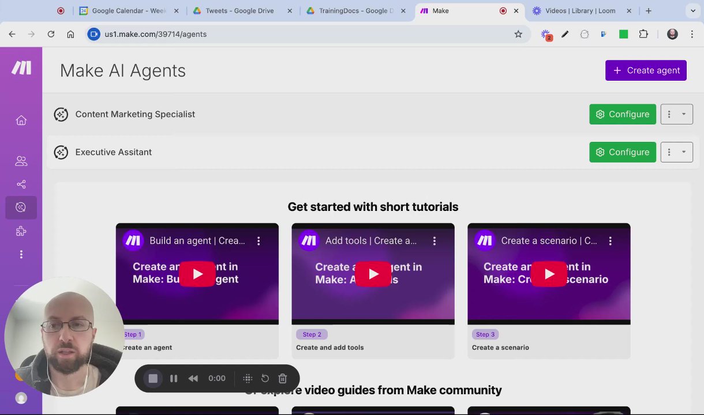Open Scenarios share icon in sidebar
The height and width of the screenshot is (415, 704).
point(21,184)
